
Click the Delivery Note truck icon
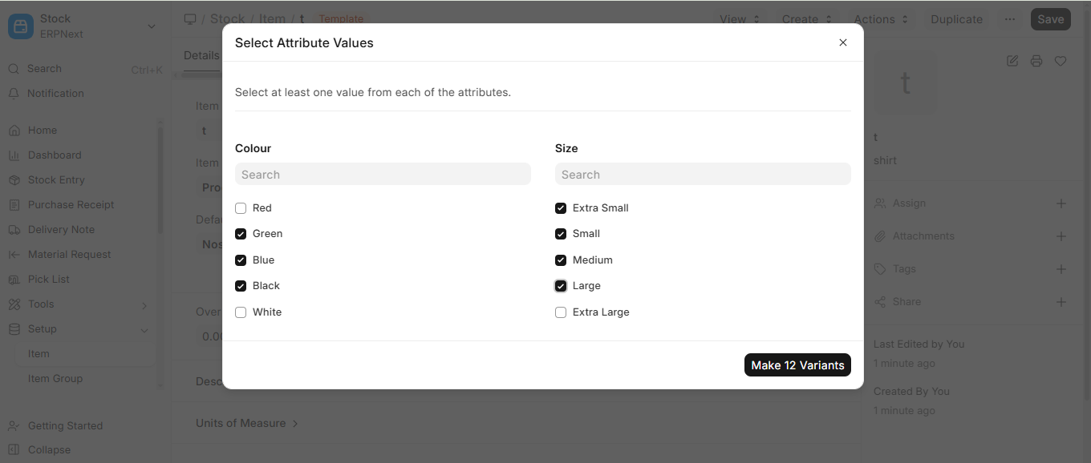(14, 230)
